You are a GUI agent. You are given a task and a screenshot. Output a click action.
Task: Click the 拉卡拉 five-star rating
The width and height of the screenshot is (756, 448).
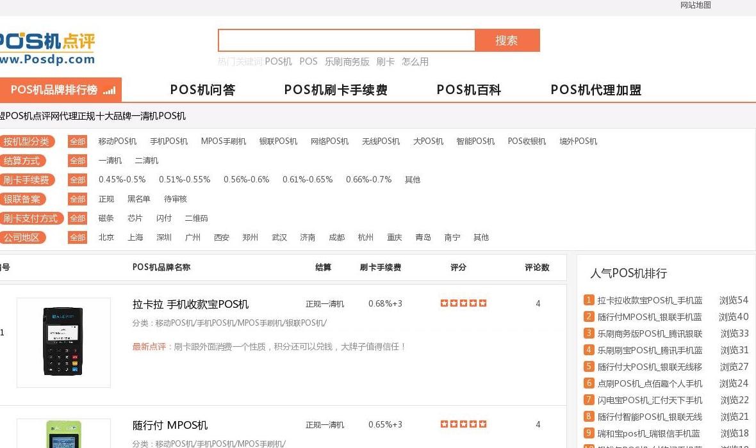point(463,303)
